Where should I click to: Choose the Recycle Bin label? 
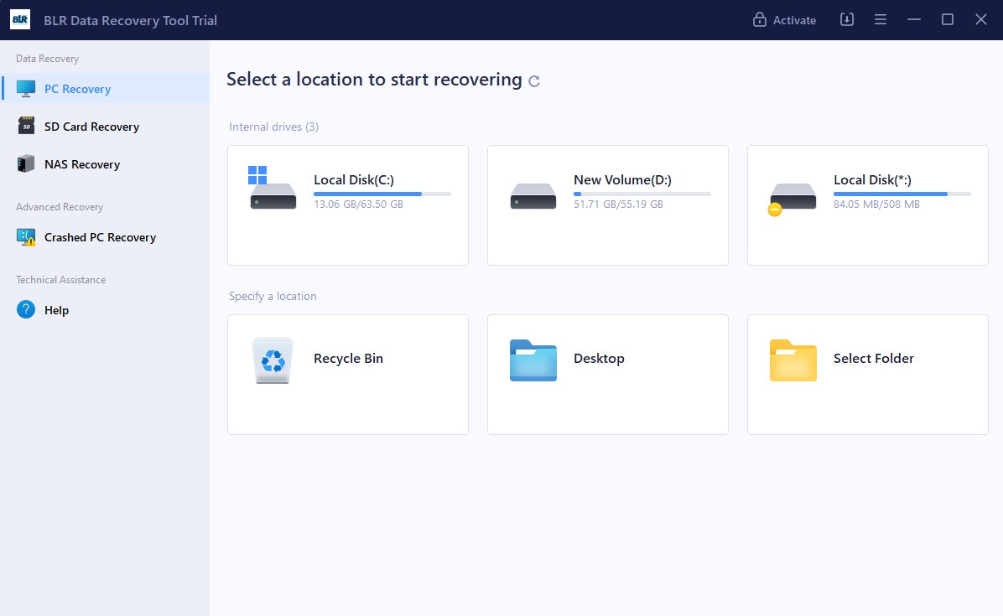(348, 358)
